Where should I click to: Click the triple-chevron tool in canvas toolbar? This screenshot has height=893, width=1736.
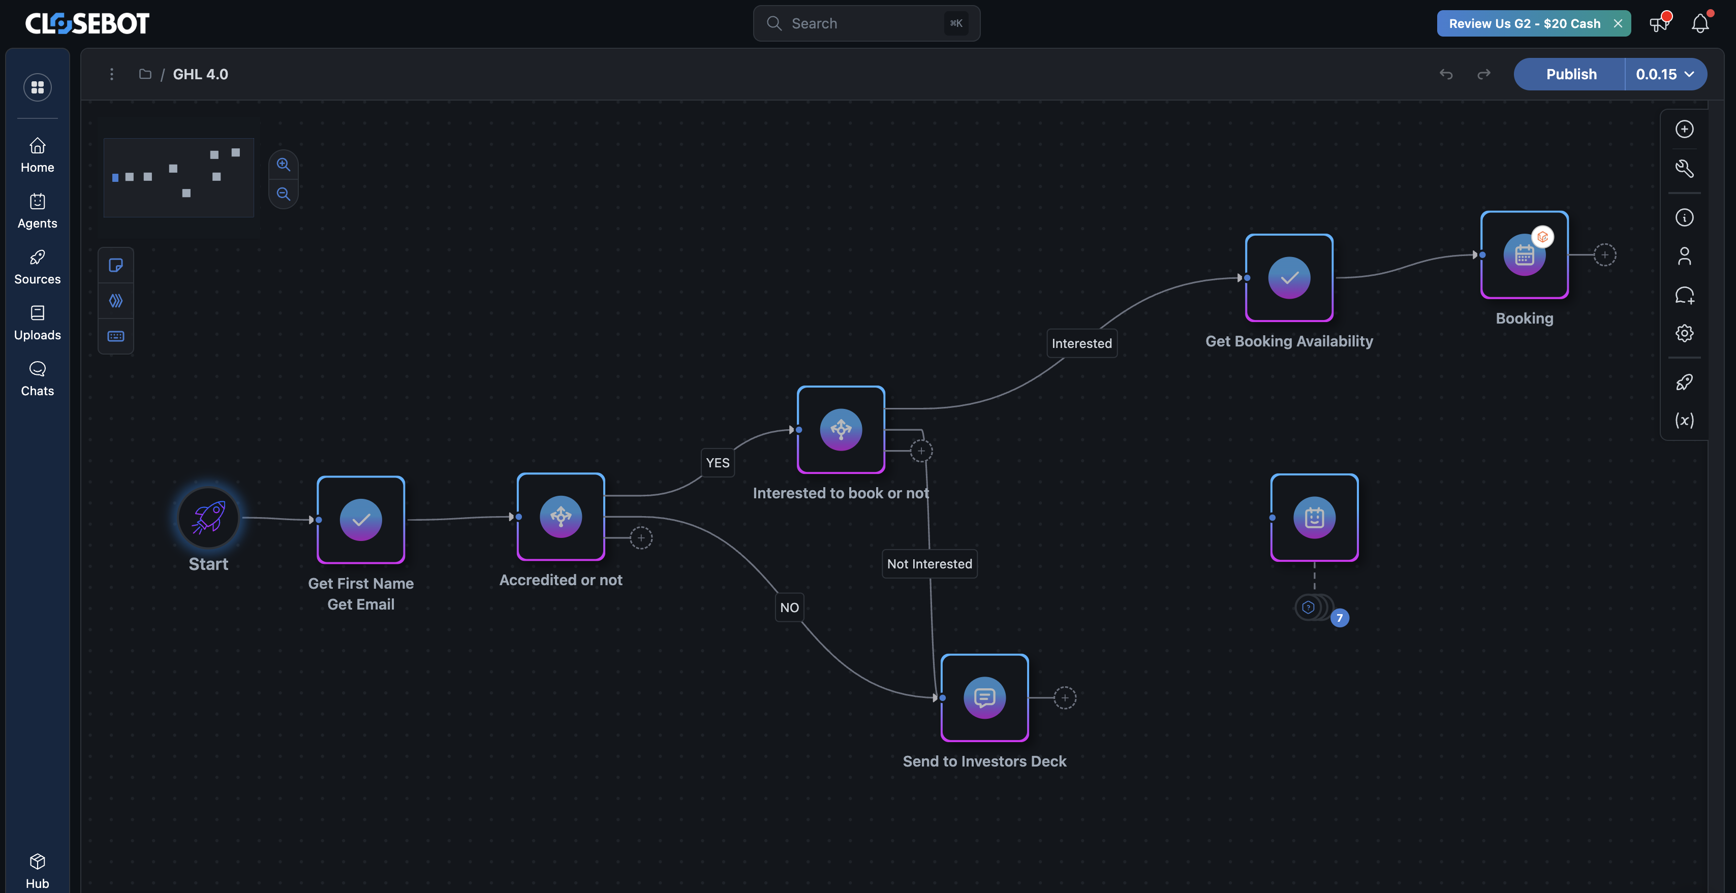[116, 300]
